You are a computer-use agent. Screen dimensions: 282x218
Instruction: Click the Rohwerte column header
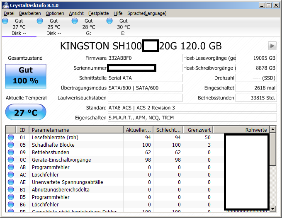point(241,130)
